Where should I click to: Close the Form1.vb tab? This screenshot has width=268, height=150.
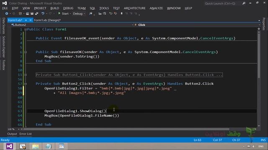31,20
